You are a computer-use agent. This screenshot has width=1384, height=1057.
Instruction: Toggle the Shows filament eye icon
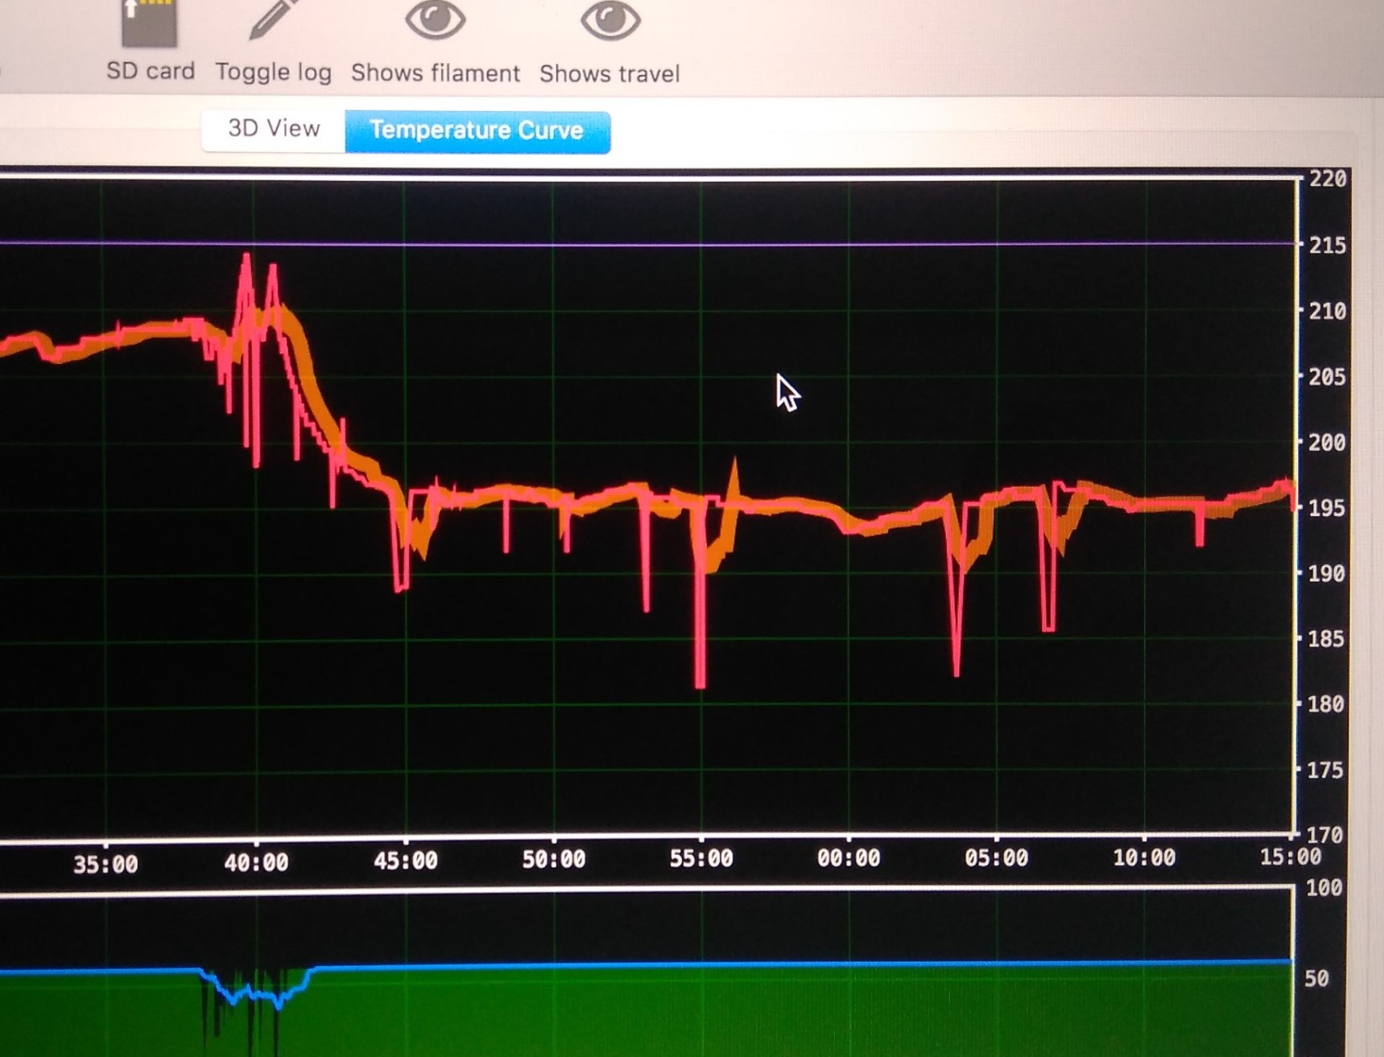[436, 19]
